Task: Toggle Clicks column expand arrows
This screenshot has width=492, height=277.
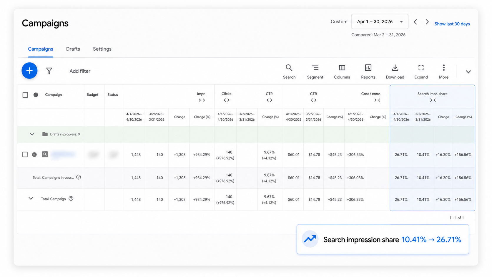Action: click(x=226, y=100)
